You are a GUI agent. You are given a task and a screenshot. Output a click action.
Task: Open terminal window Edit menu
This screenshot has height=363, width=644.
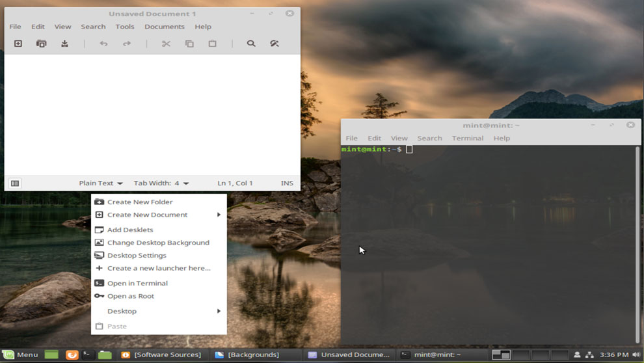pyautogui.click(x=374, y=139)
